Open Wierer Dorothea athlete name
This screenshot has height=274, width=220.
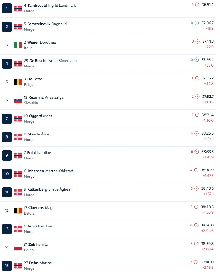(42, 42)
